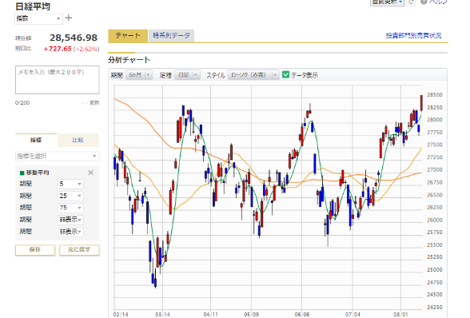Click the plus icon beside the 指数 dropdown
Screen dimensions: 470x318
coord(69,18)
